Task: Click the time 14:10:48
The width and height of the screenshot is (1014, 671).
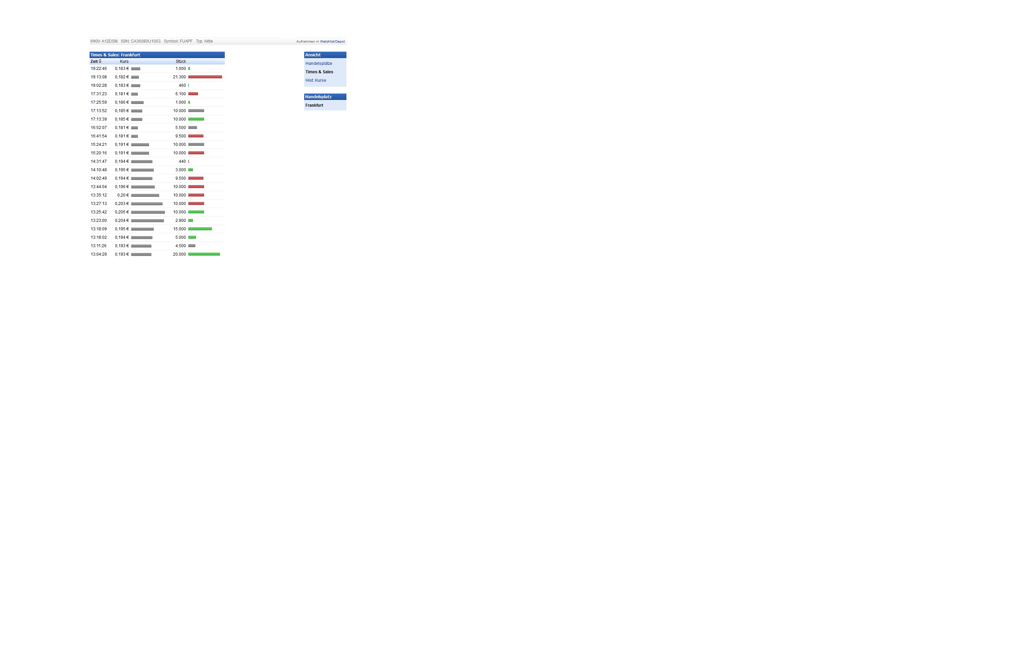Action: tap(98, 170)
